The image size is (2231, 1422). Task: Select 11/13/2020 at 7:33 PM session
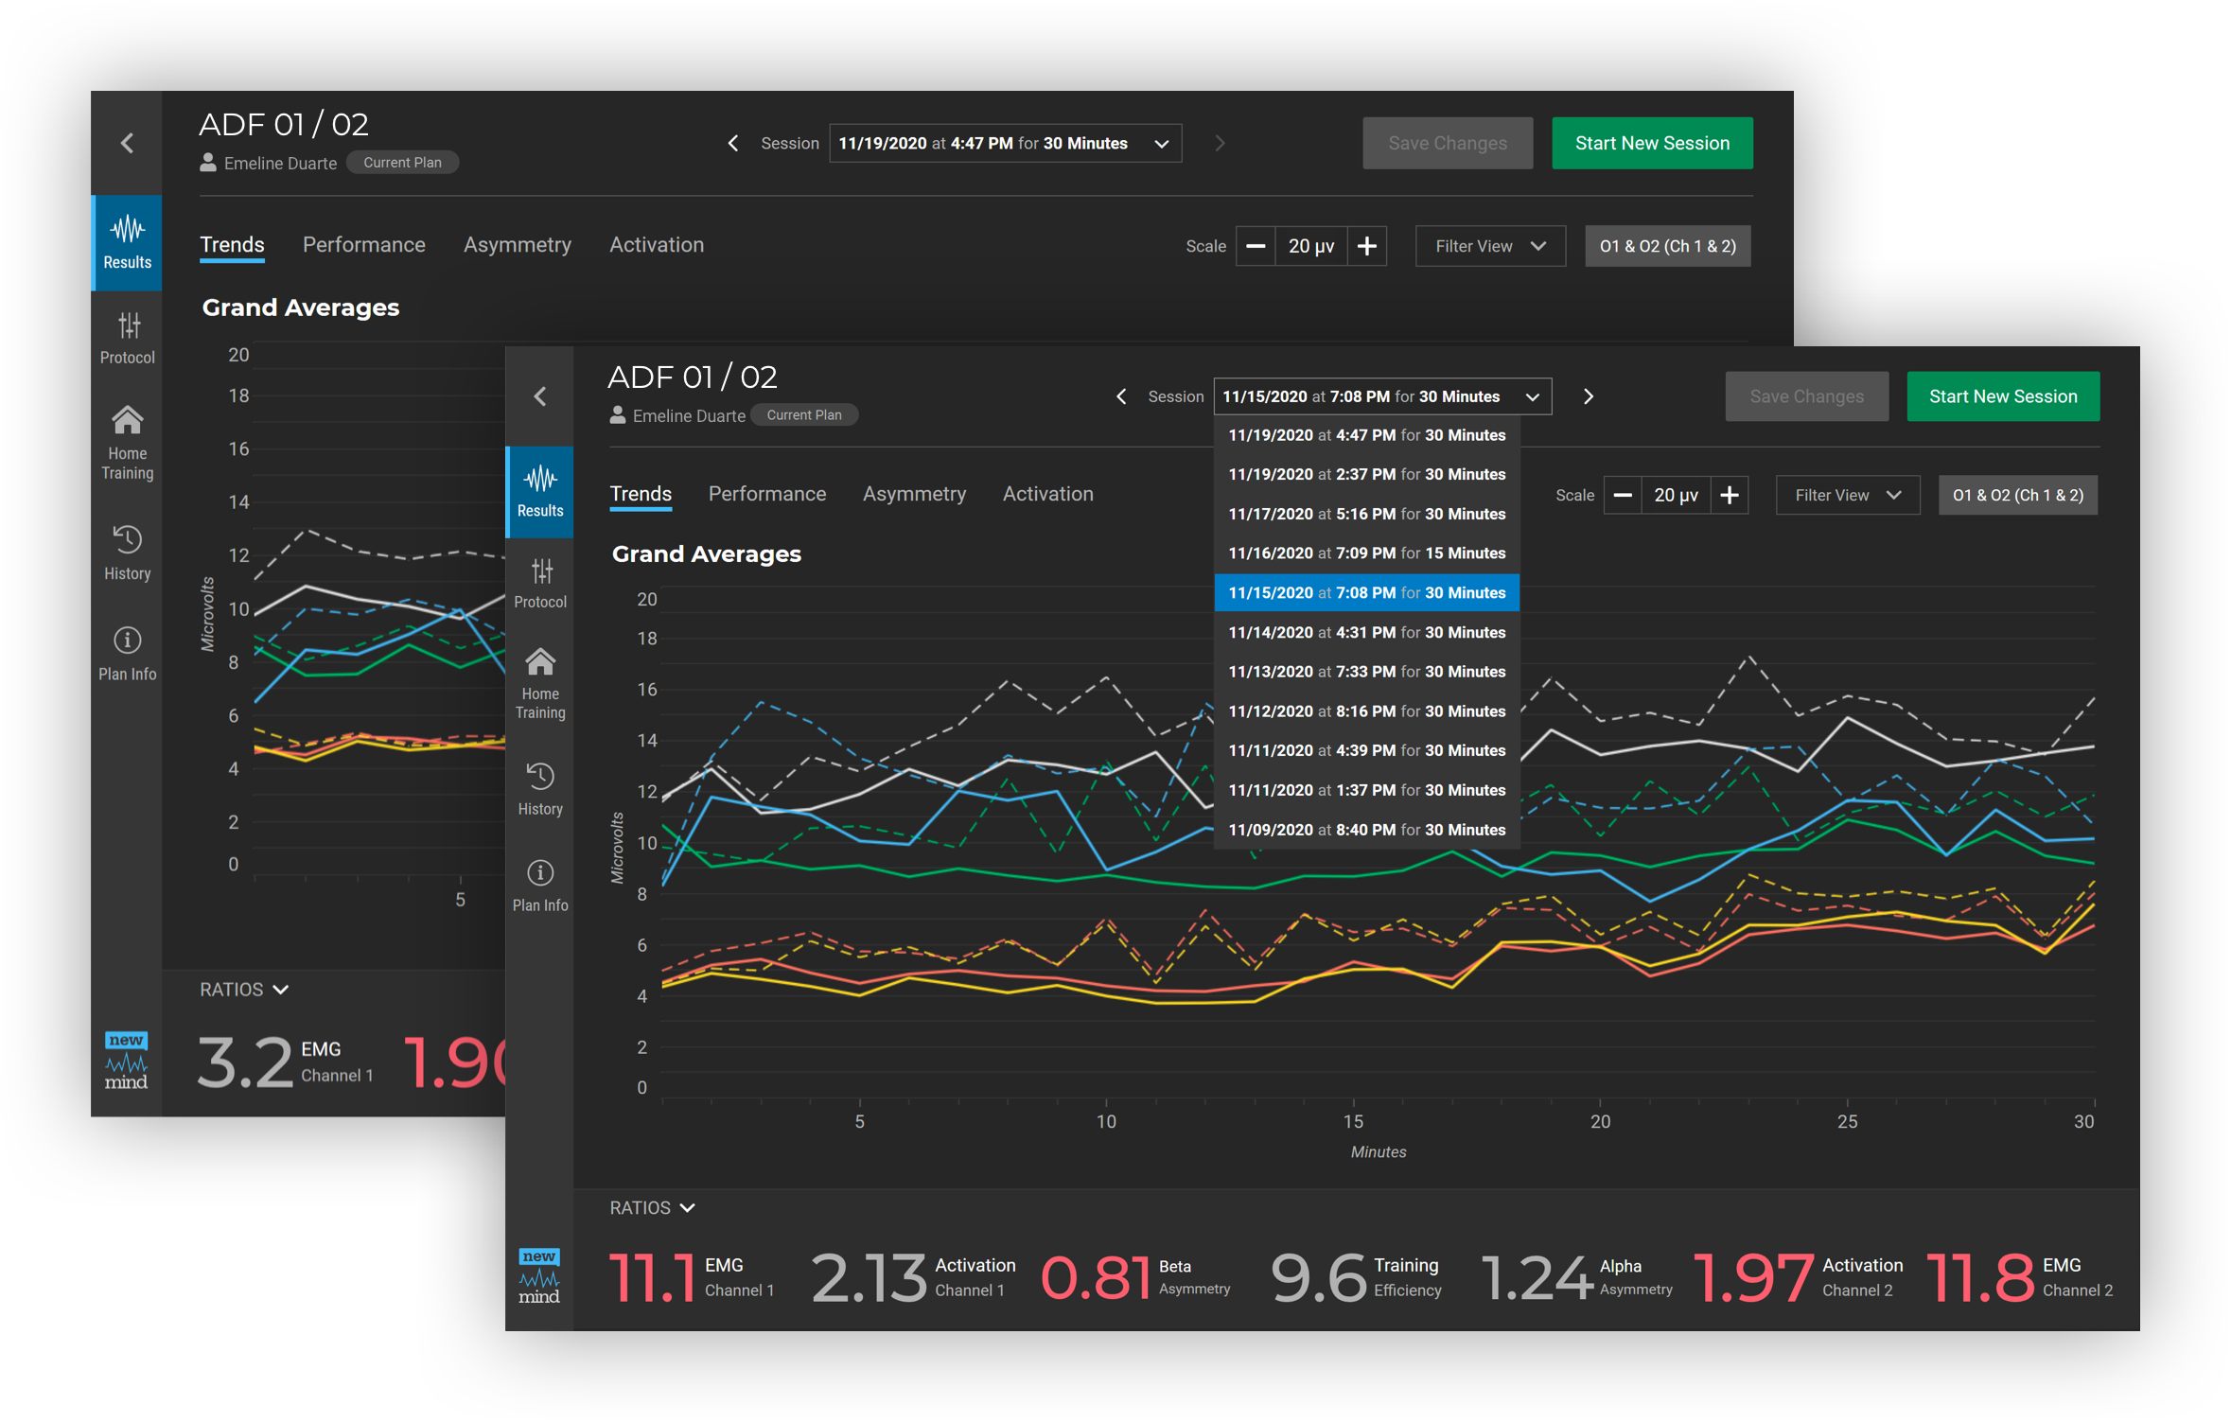[1365, 672]
